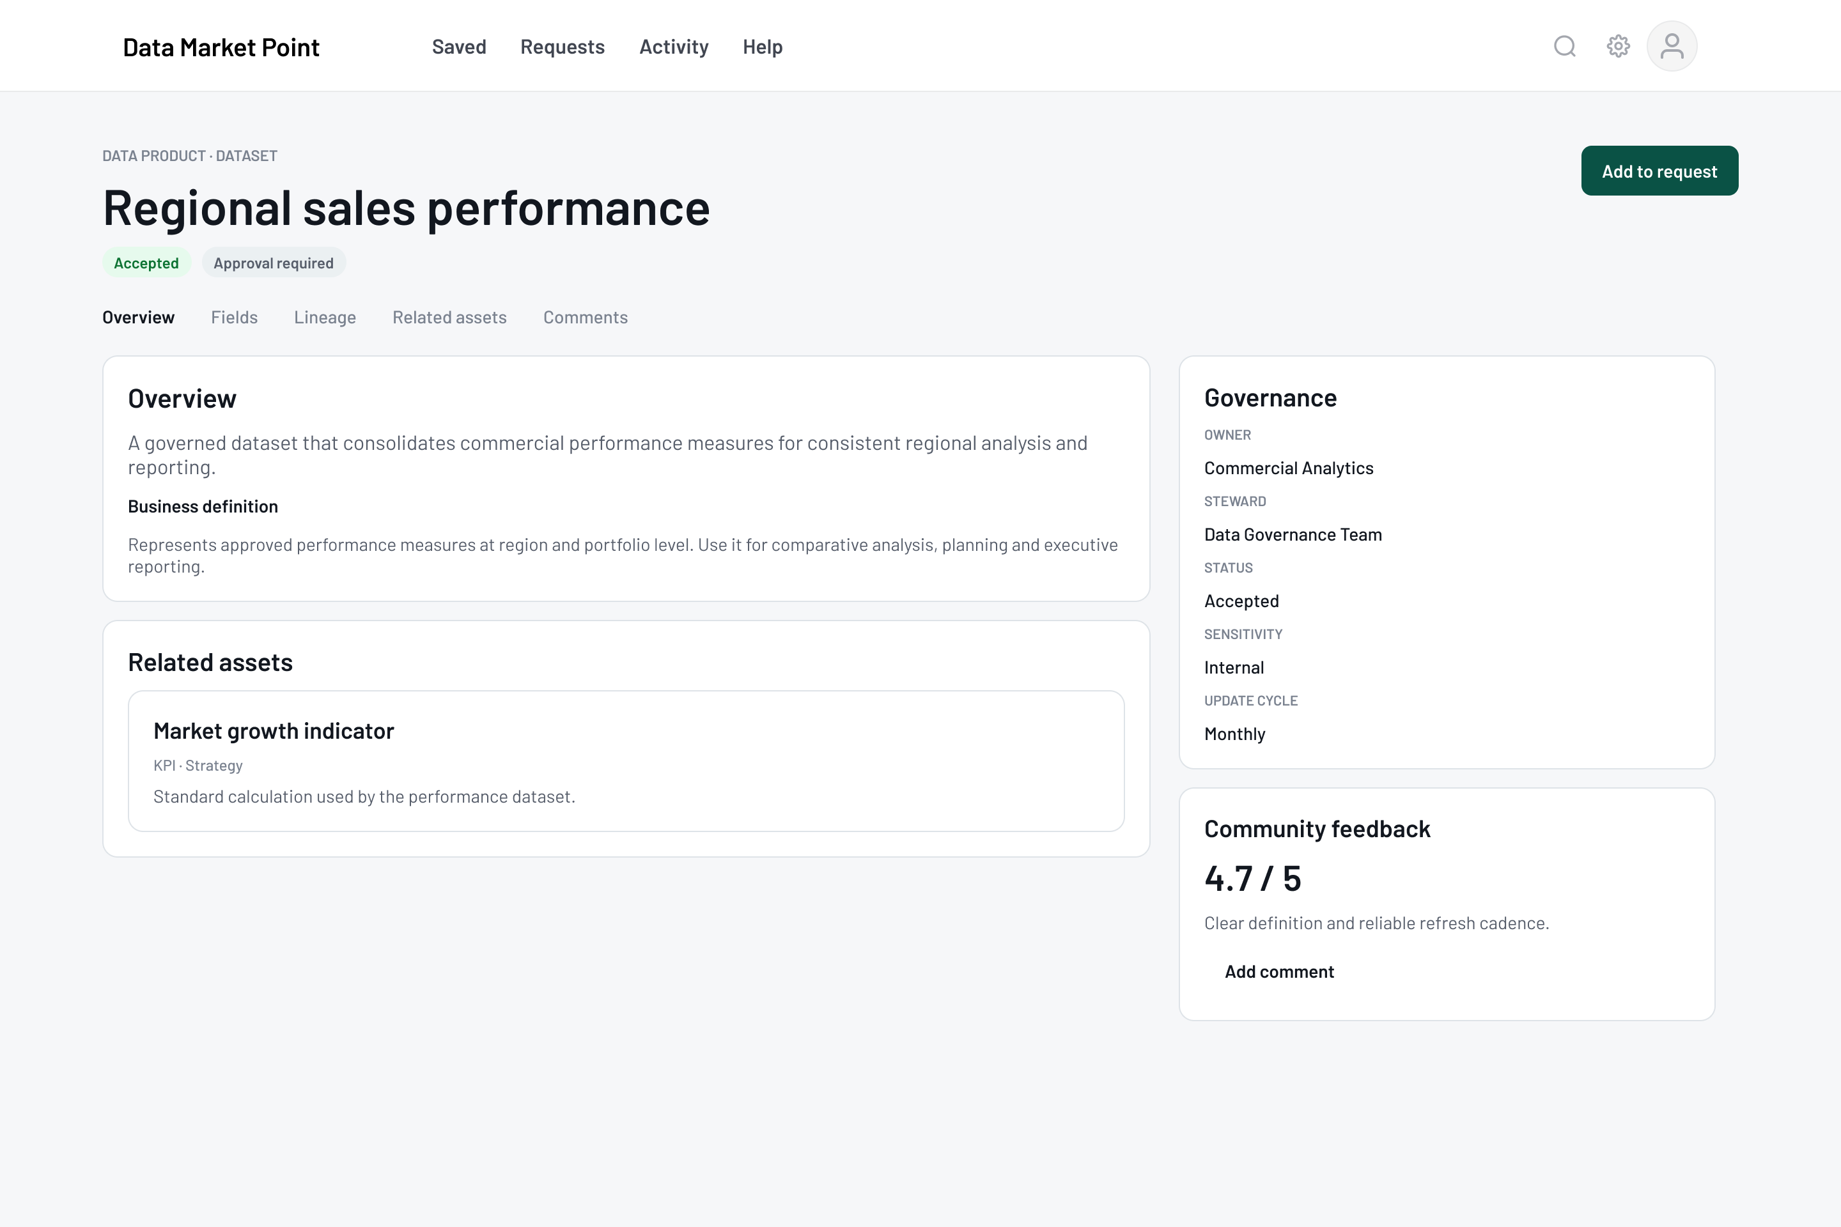The height and width of the screenshot is (1227, 1841).
Task: Switch to the Fields tab
Action: (234, 317)
